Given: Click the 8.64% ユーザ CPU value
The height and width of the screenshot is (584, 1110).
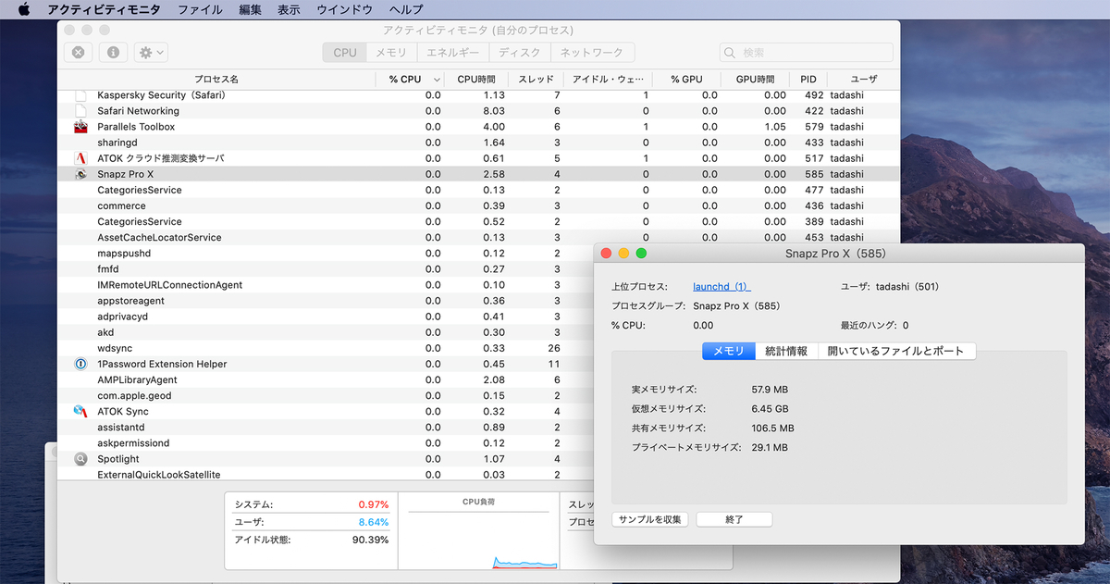Looking at the screenshot, I should point(373,522).
